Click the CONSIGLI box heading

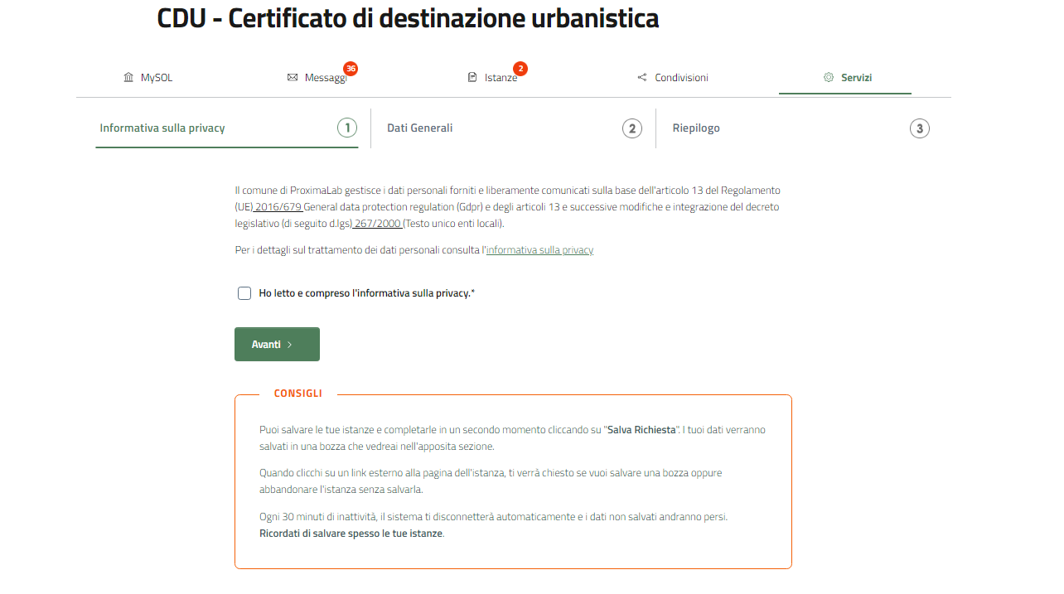[x=298, y=394]
